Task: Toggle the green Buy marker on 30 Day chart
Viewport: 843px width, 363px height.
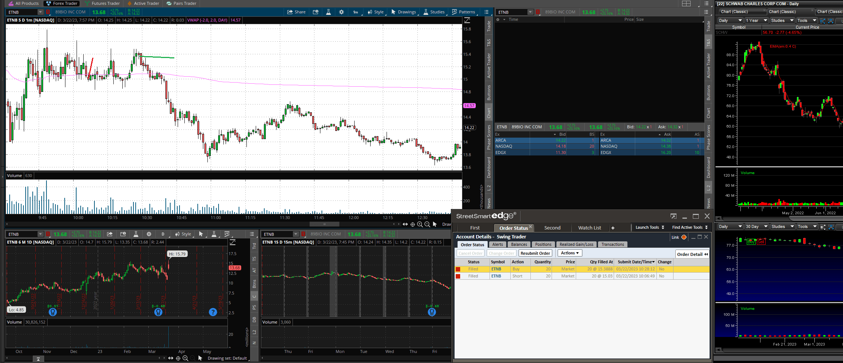Action: (x=751, y=242)
